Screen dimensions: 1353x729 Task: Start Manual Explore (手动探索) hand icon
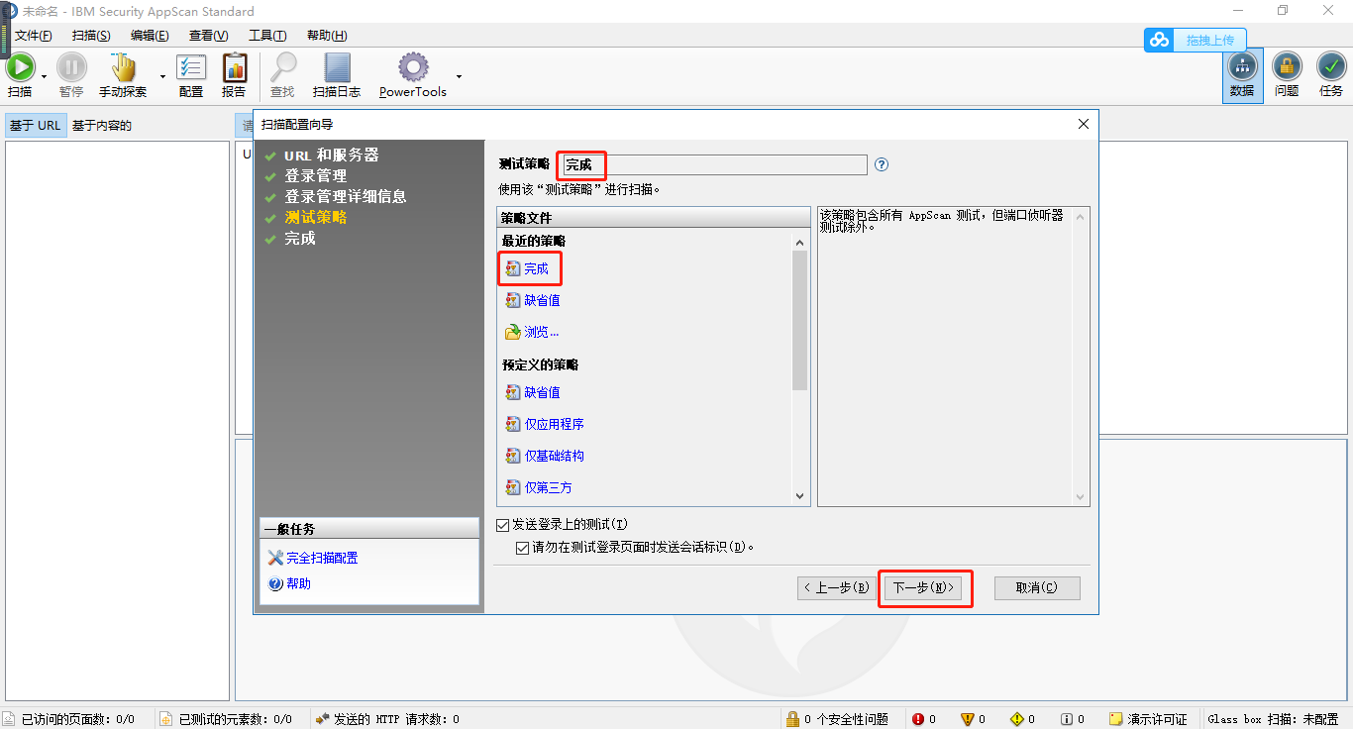pyautogui.click(x=123, y=67)
